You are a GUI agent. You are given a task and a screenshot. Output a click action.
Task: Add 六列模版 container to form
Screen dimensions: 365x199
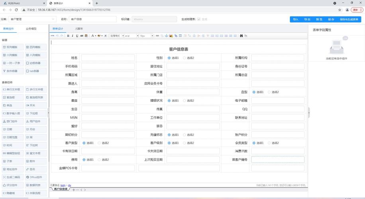pos(13,55)
